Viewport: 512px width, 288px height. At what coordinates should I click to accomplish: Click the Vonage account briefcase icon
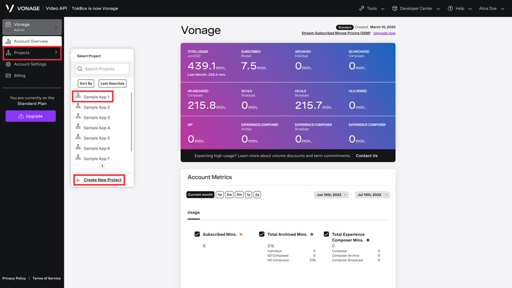coord(8,25)
